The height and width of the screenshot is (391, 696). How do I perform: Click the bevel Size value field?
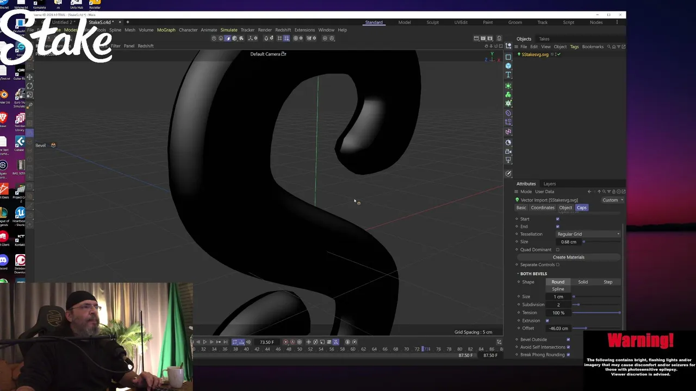pos(558,297)
